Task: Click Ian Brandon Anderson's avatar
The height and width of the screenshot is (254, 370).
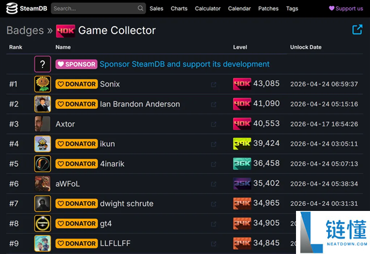Action: [x=43, y=104]
